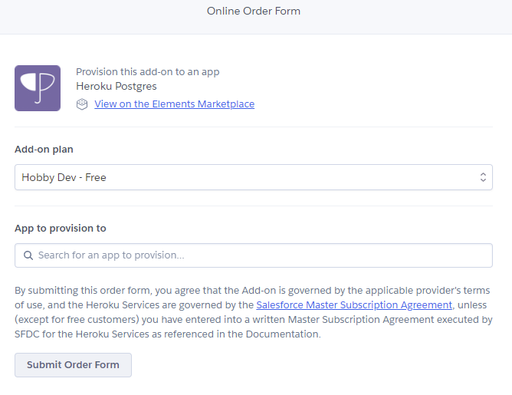Open the Salesforce Master Subscription Agreement link
This screenshot has width=512, height=395.
pos(354,304)
